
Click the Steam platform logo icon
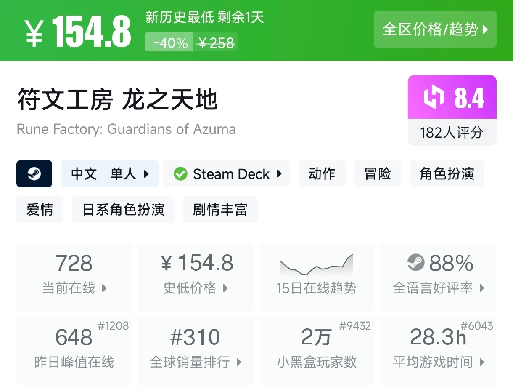(34, 173)
